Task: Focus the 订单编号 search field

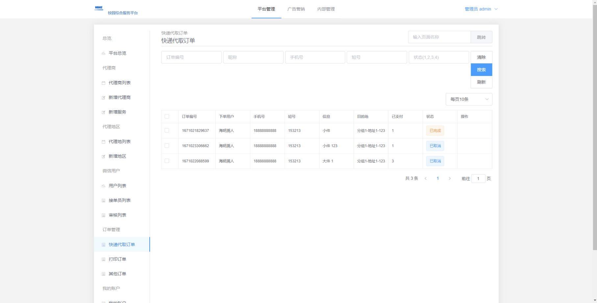Action: tap(191, 57)
